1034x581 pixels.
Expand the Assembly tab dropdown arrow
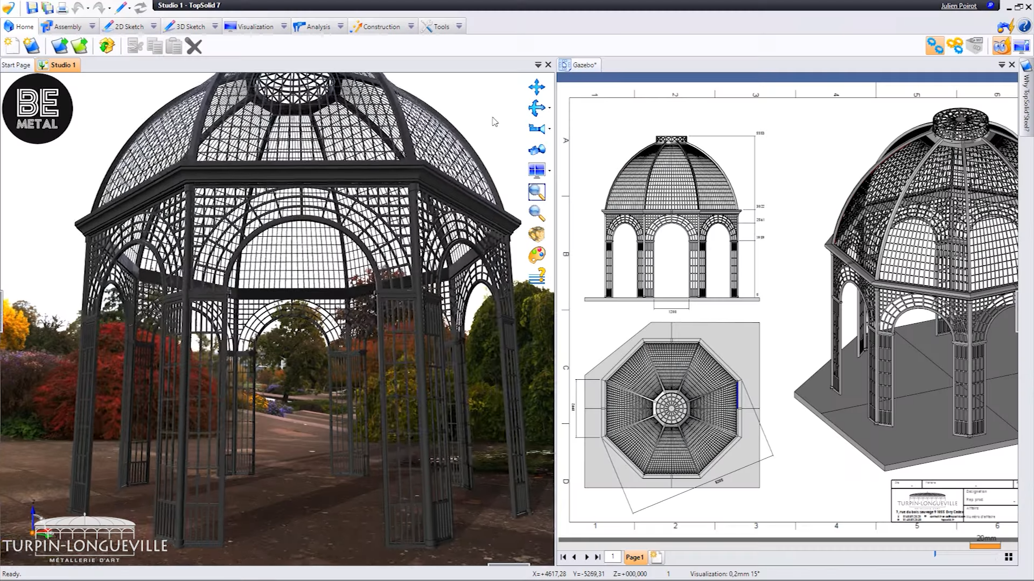(x=92, y=26)
